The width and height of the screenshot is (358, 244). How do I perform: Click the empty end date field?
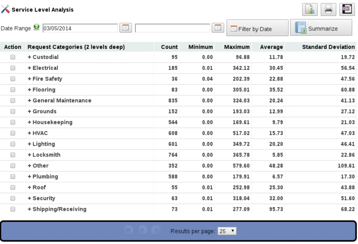(172, 28)
